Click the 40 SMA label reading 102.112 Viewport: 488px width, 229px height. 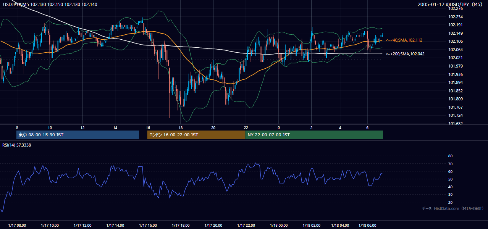point(404,40)
